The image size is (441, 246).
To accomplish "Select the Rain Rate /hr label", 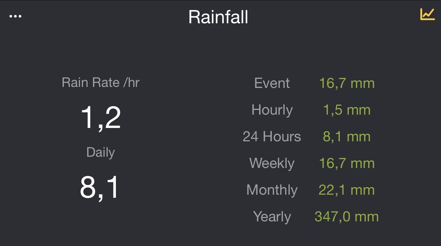I will (x=101, y=82).
